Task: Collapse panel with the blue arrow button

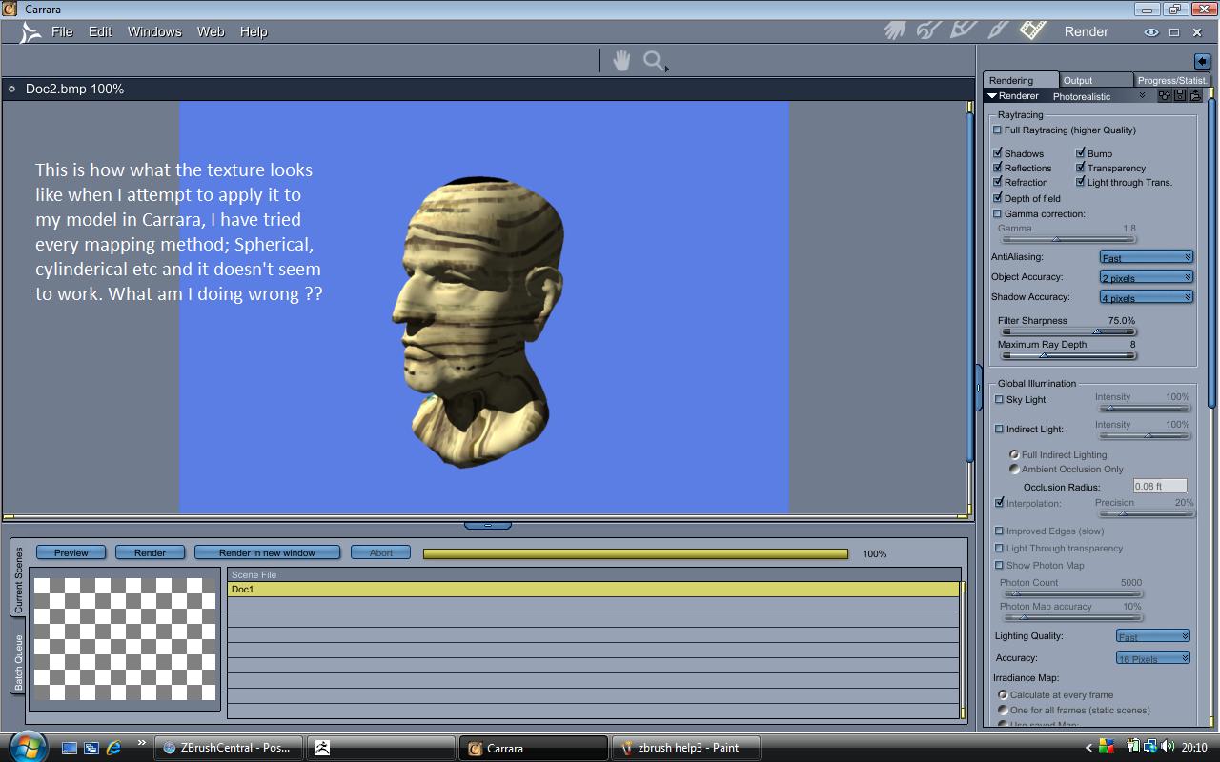Action: [1202, 61]
